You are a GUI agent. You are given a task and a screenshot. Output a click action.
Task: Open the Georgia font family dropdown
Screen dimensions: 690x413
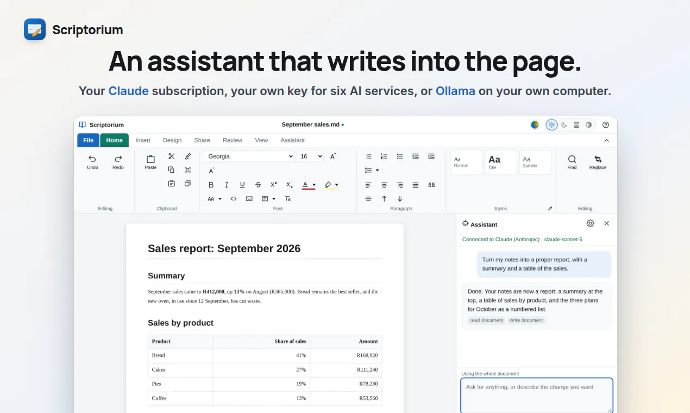(249, 157)
